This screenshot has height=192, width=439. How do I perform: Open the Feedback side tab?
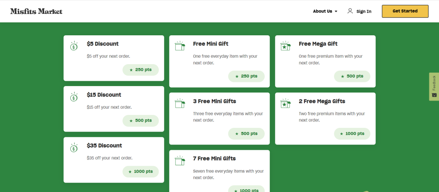[x=434, y=86]
